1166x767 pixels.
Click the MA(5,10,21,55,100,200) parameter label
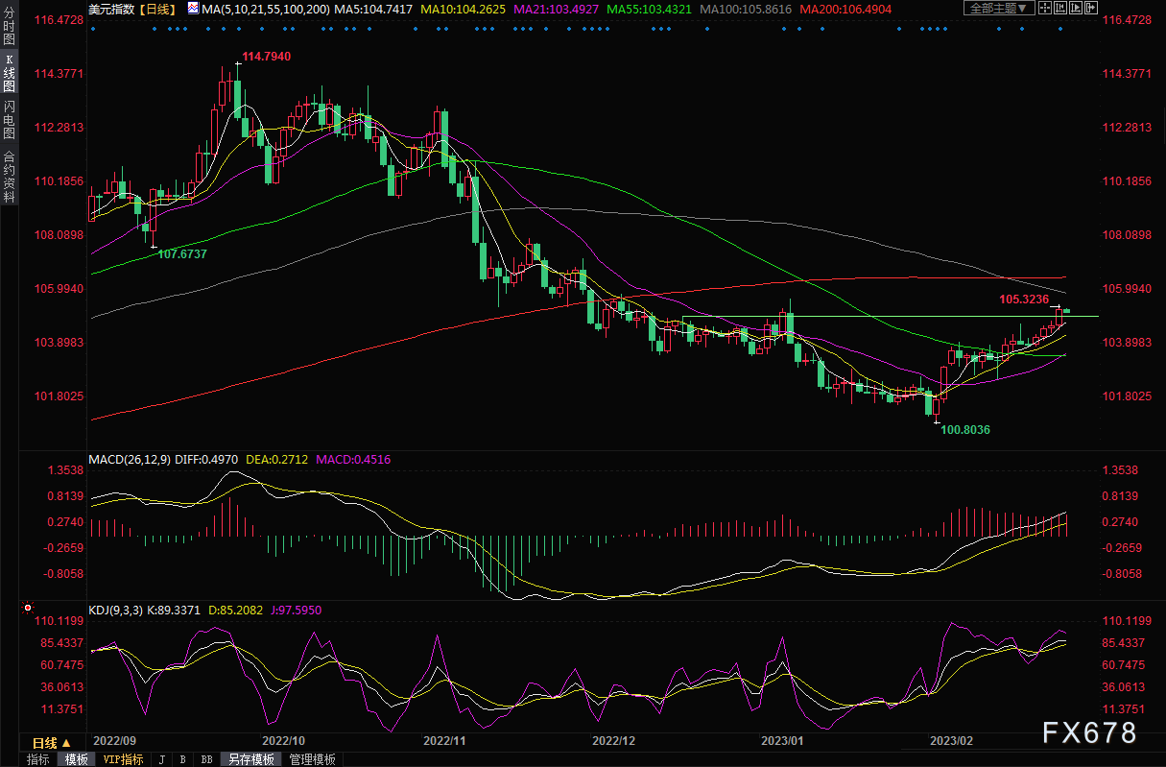(x=267, y=9)
